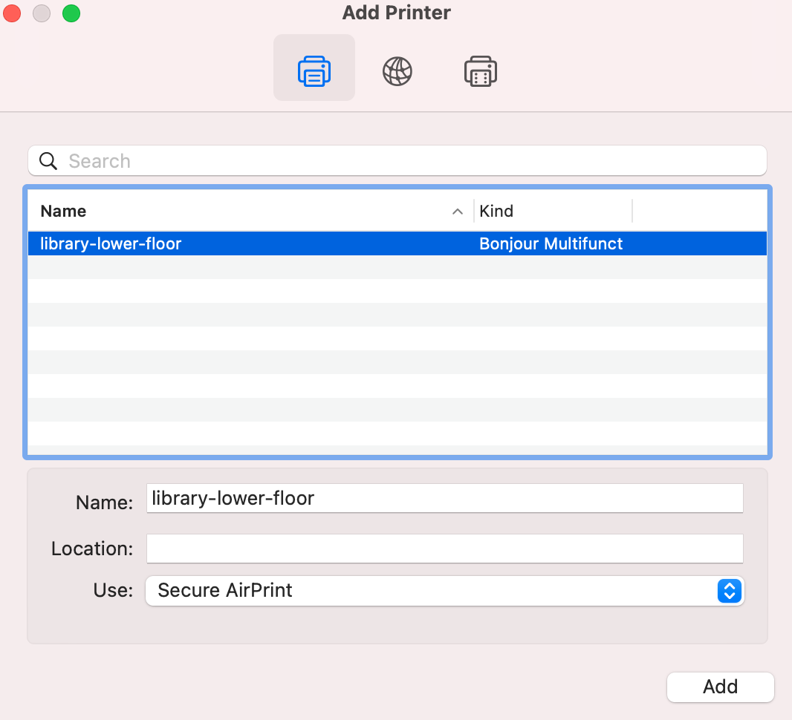Screen dimensions: 792x720
Task: Focus the Search text field
Action: tap(409, 161)
